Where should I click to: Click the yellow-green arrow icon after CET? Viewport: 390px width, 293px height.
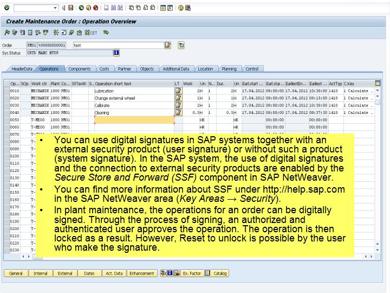coord(106,33)
